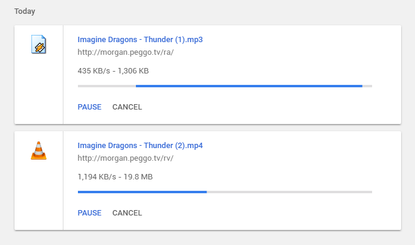Image resolution: width=415 pixels, height=245 pixels.
Task: Click the Today date heading
Action: coord(25,11)
